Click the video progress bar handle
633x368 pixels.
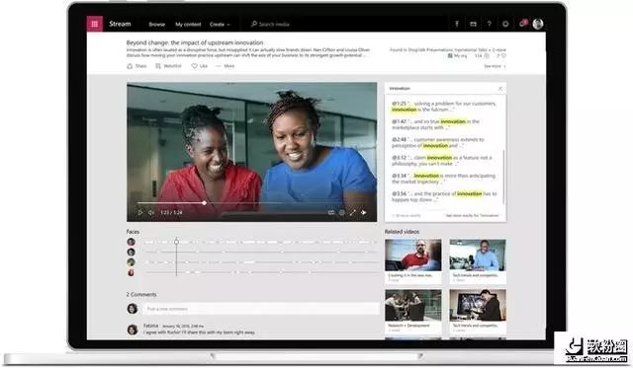click(205, 203)
